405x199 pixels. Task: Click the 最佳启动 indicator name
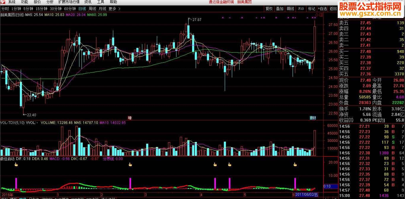point(7,159)
